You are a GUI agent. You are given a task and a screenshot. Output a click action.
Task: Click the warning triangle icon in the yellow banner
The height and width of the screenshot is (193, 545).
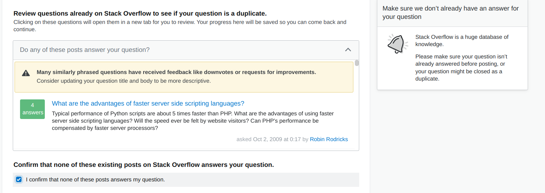coord(26,73)
